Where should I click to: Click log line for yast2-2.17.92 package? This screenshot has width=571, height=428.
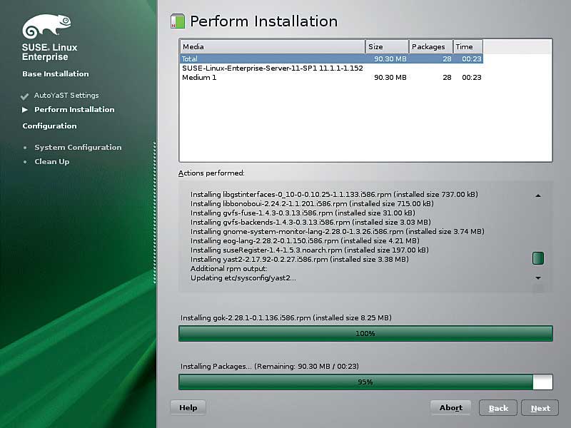[299, 260]
